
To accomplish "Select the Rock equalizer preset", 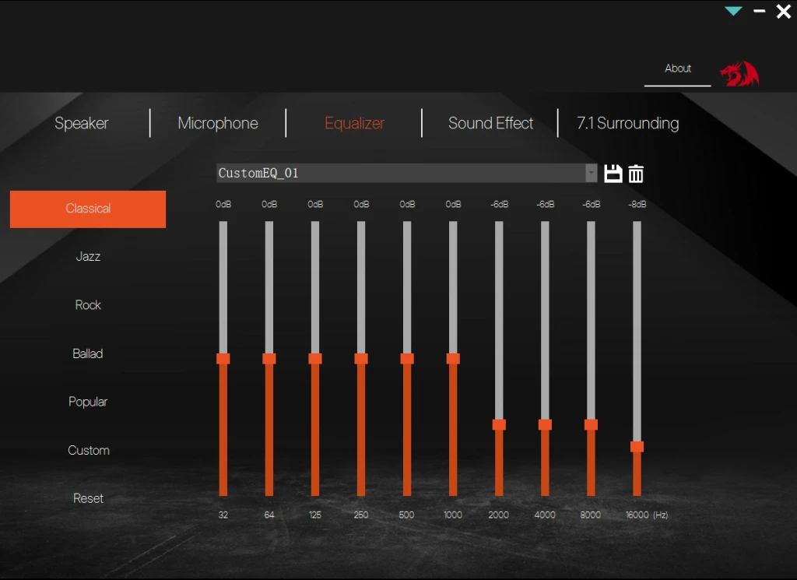I will point(87,305).
